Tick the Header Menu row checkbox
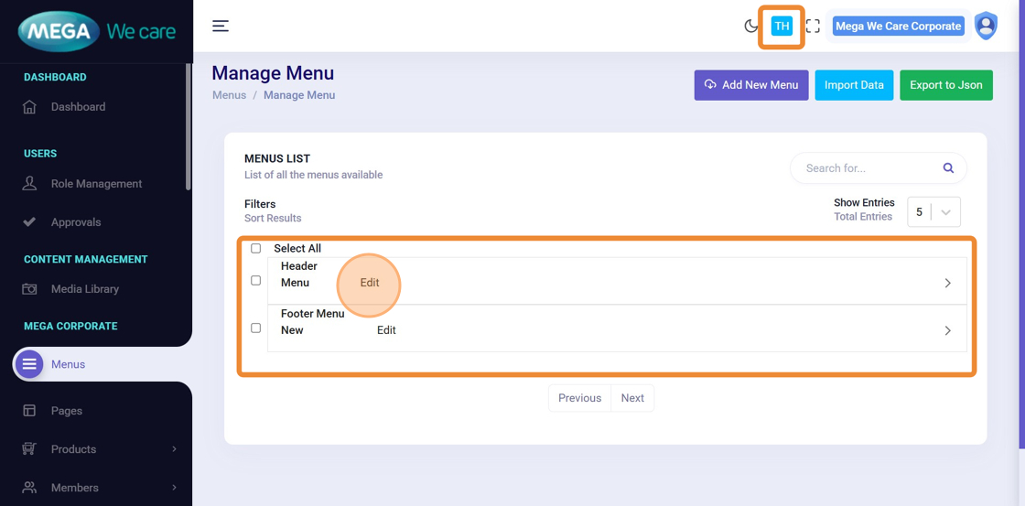Screen dimensions: 1025x506 (256, 280)
